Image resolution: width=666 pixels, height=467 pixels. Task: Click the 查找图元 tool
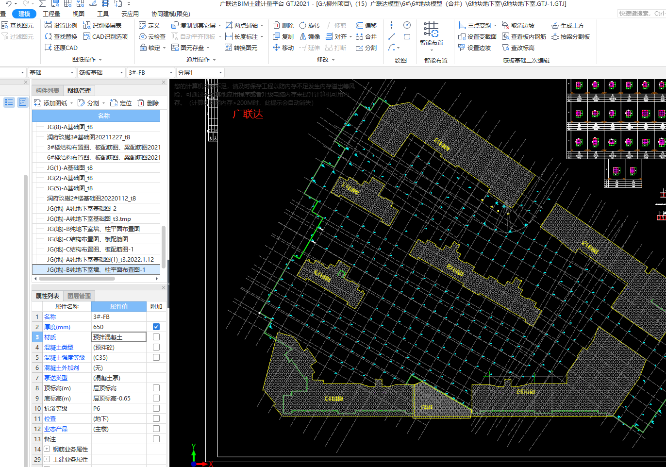(x=17, y=25)
